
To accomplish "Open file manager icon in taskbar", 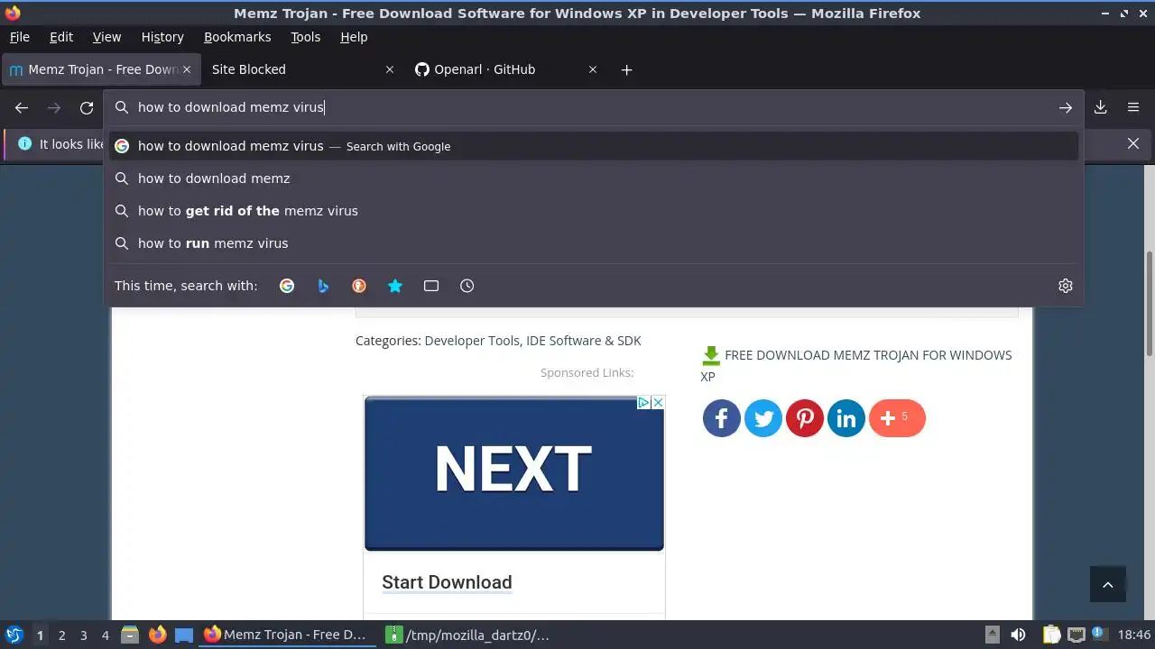I will point(130,635).
